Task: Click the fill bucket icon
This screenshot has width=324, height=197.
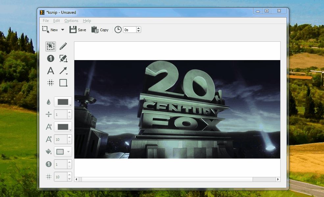Action: tap(49, 152)
